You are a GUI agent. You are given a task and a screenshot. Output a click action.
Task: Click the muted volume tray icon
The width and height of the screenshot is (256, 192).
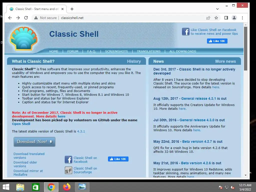[232, 187]
